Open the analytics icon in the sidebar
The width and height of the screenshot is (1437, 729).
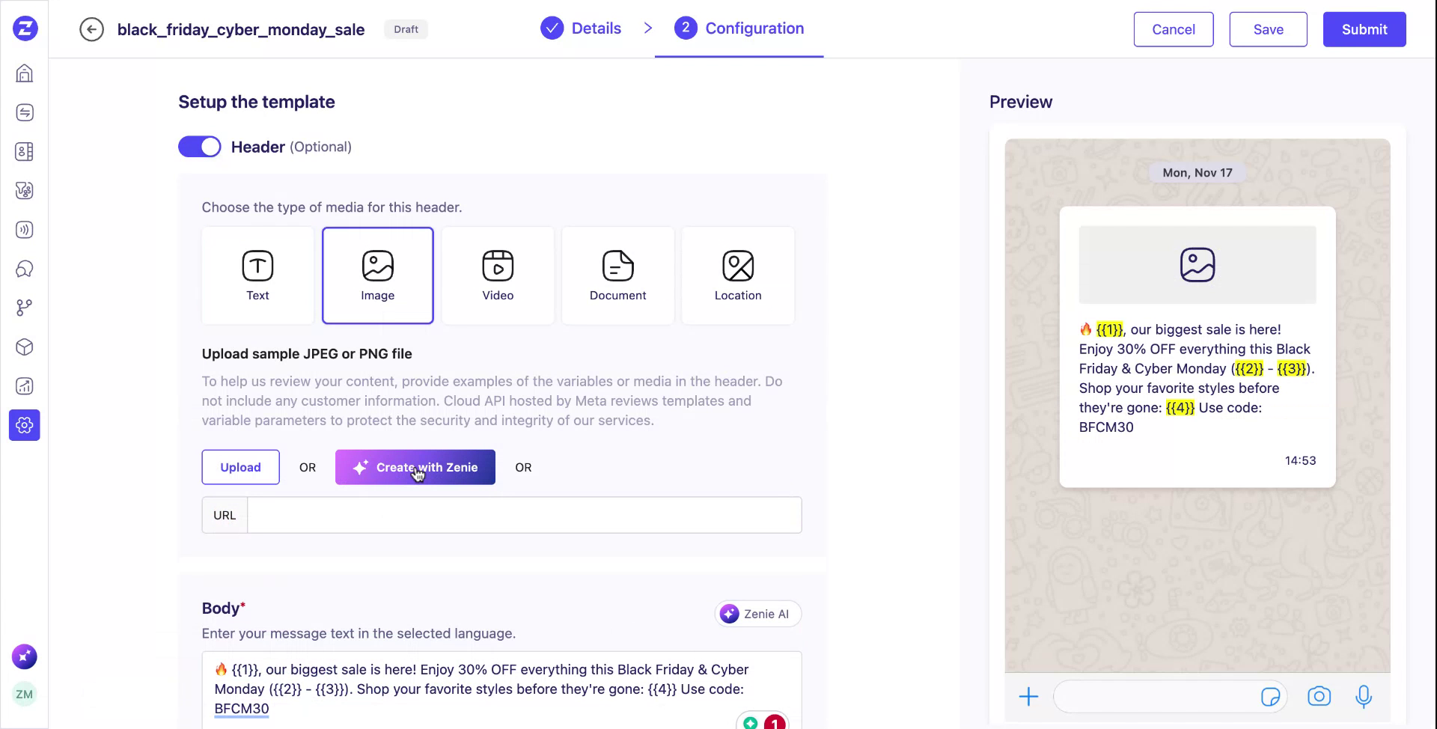click(x=24, y=385)
